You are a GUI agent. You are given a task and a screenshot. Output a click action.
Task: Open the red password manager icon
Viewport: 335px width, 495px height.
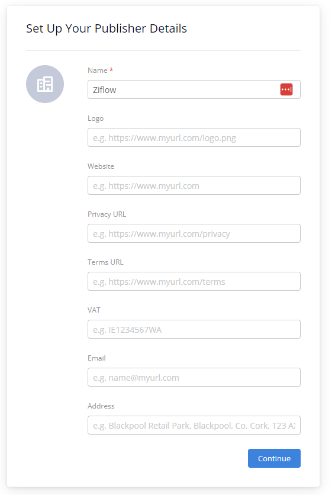click(286, 89)
